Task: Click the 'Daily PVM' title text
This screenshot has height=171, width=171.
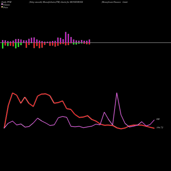Action: [x=6, y=2]
